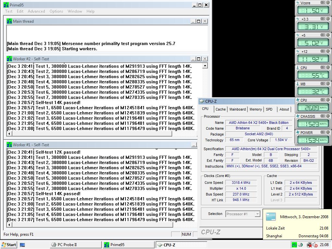Close the +3.3 voltage panel
Viewport: 332px width, 249px height.
pos(328,18)
